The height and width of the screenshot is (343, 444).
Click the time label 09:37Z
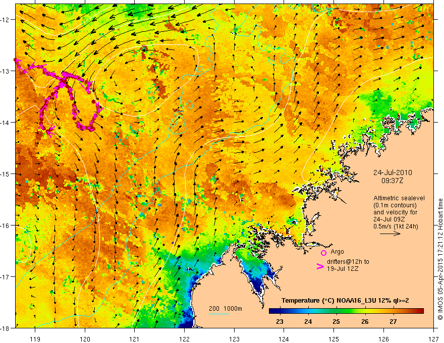pos(393,181)
